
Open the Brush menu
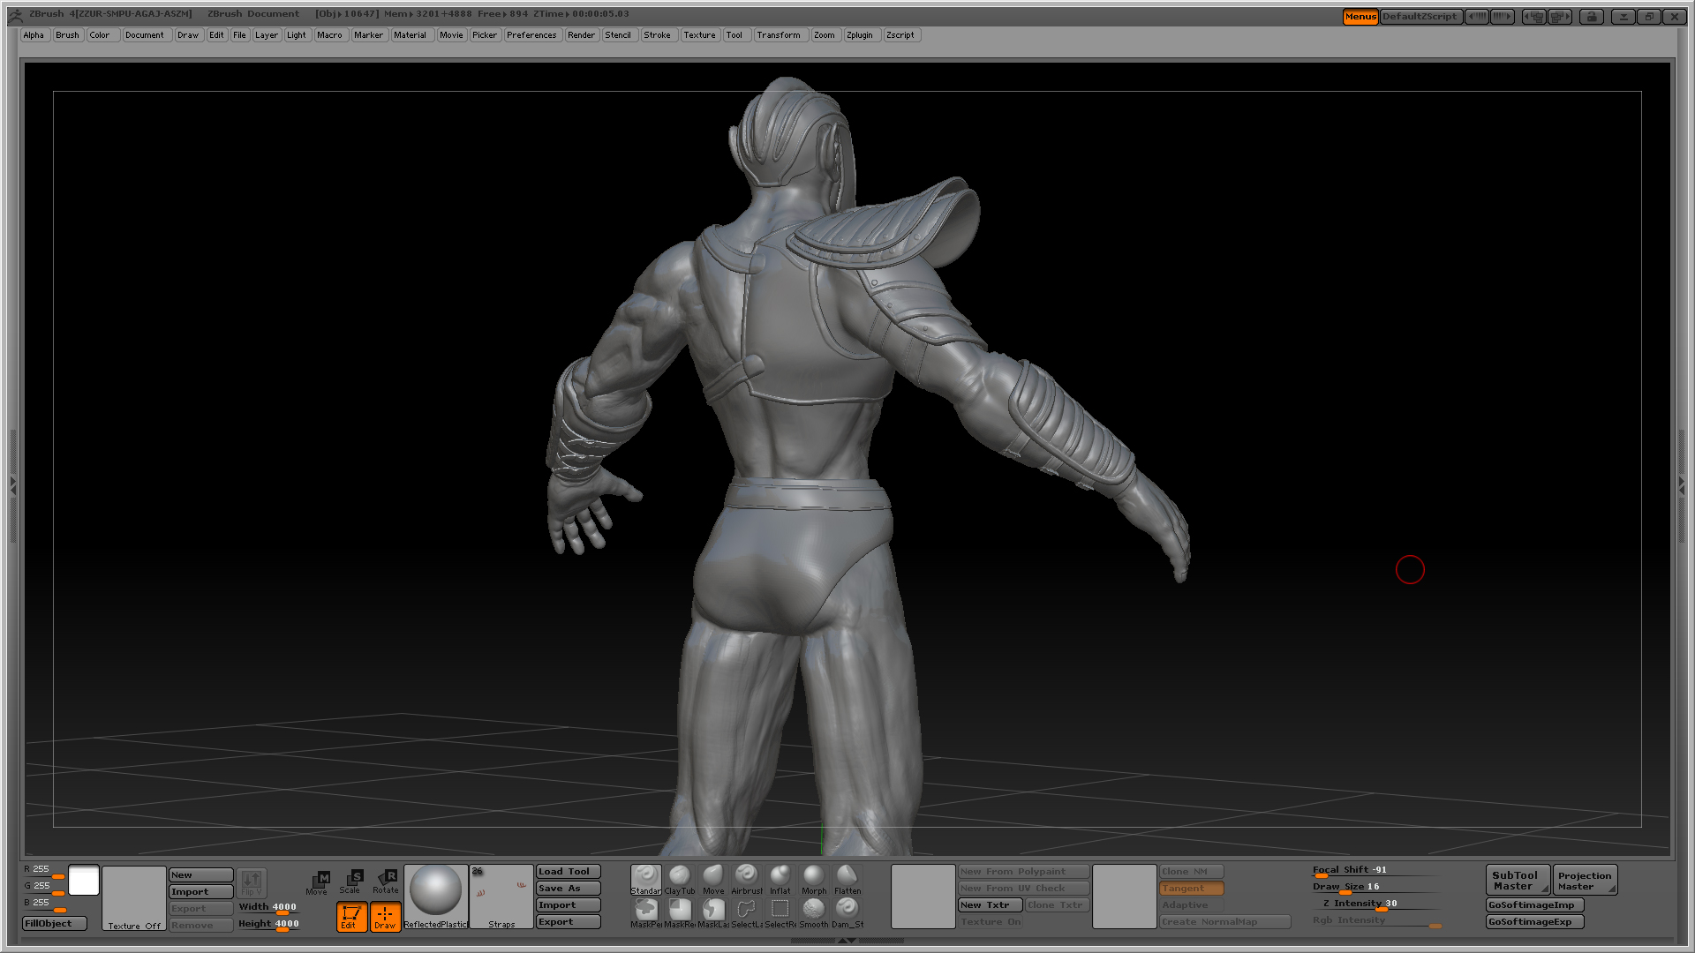click(67, 35)
